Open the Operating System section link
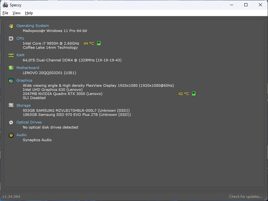 33,26
